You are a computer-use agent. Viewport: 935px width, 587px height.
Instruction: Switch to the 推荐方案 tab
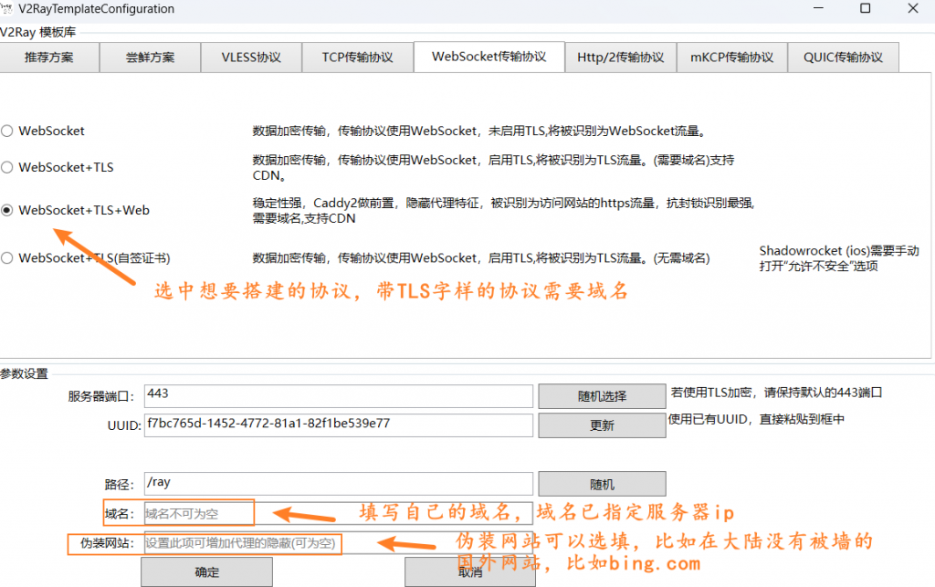[49, 57]
